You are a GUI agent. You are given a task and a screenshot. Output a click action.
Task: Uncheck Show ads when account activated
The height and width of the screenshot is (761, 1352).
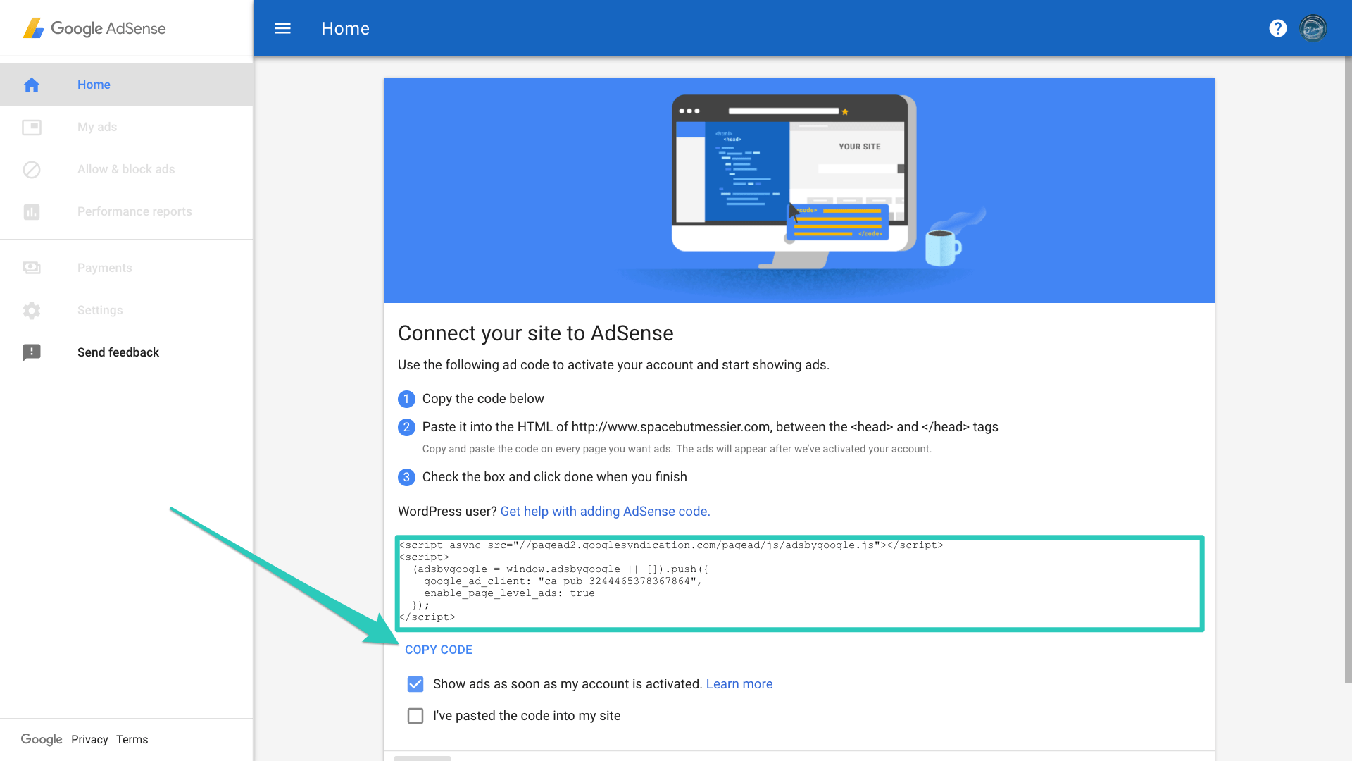(415, 684)
